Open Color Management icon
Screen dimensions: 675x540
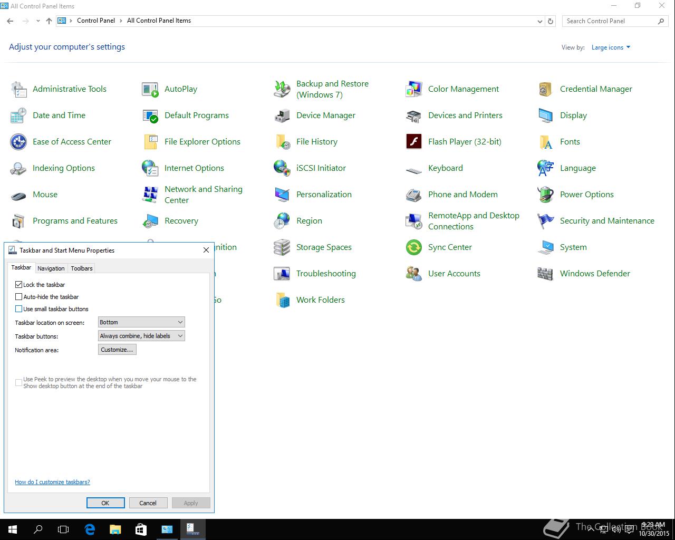(414, 89)
